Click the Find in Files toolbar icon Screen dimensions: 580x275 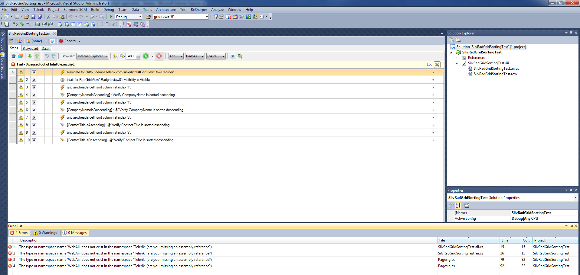tap(148, 17)
